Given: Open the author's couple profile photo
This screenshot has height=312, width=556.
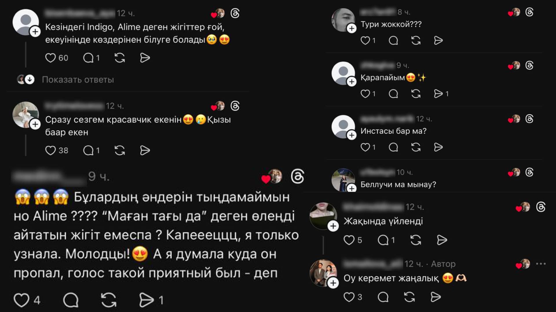Looking at the screenshot, I should (323, 273).
